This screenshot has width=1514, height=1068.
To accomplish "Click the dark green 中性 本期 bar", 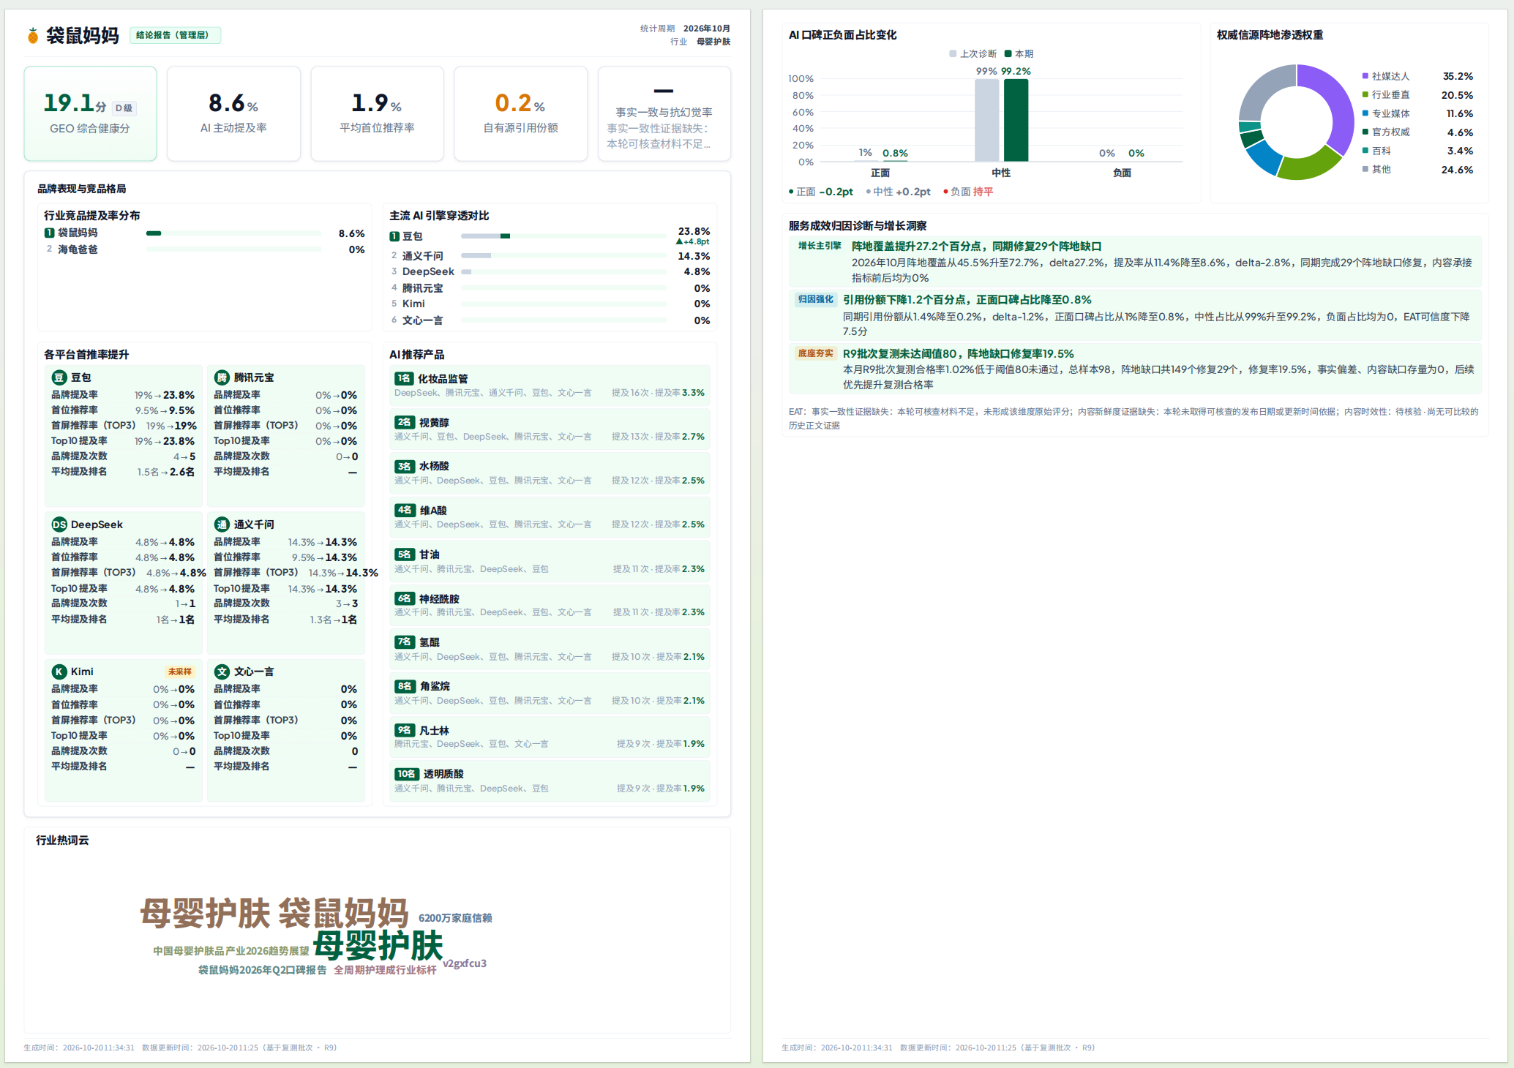I will (1016, 120).
